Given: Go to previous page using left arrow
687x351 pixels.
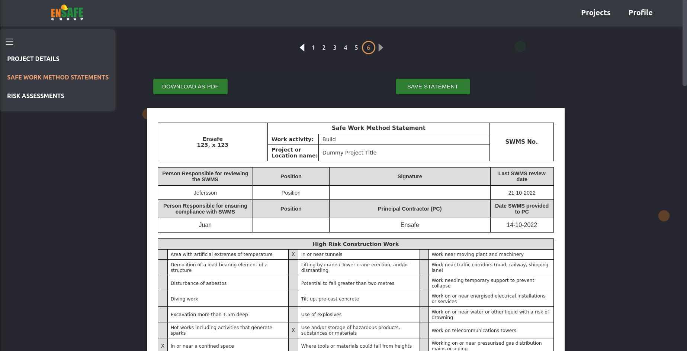Looking at the screenshot, I should coord(302,48).
